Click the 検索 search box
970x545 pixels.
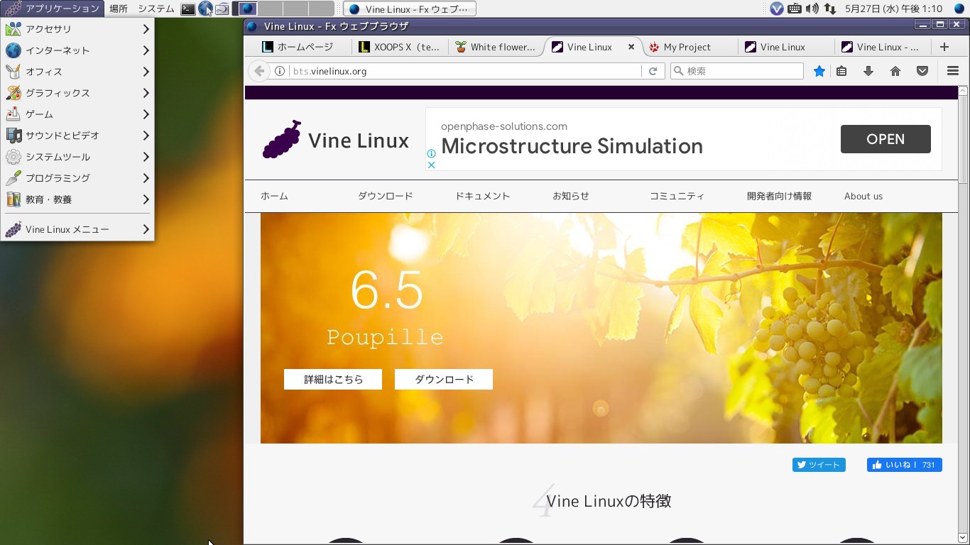737,71
